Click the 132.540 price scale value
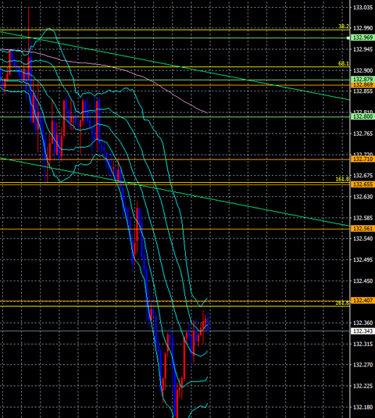 pyautogui.click(x=363, y=238)
